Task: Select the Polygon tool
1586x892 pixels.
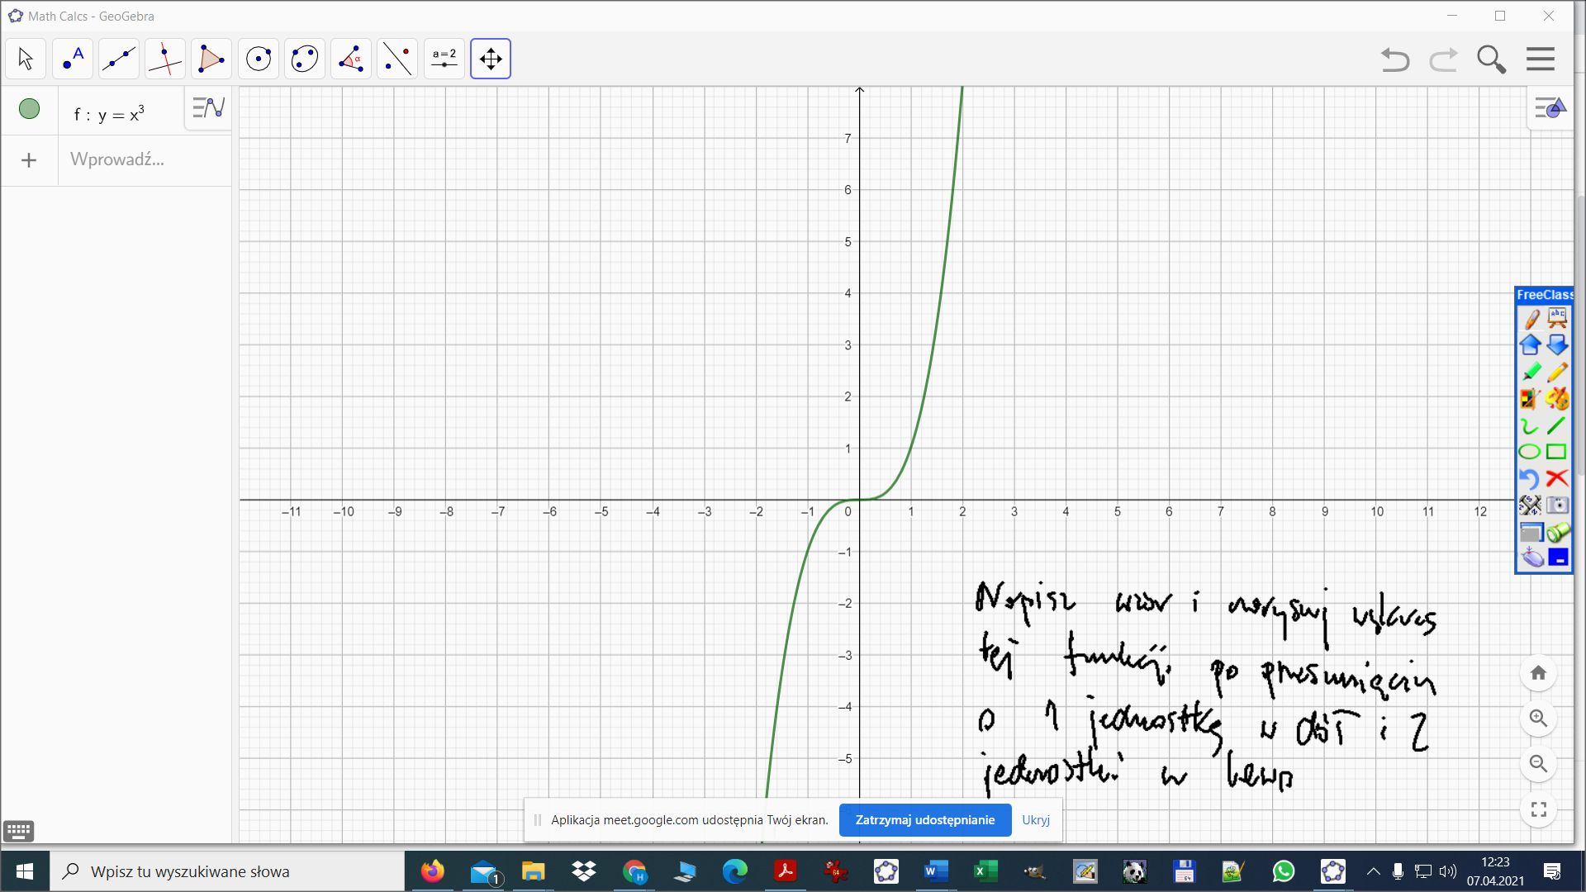Action: point(211,59)
